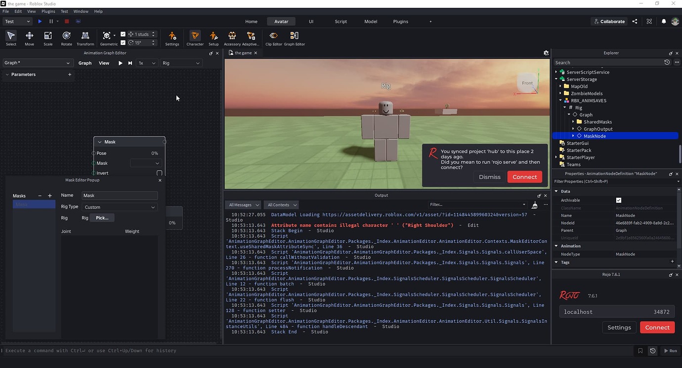
Task: Open Avatar Setup tool
Action: [213, 38]
